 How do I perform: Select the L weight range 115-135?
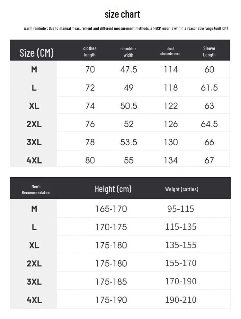[181, 227]
